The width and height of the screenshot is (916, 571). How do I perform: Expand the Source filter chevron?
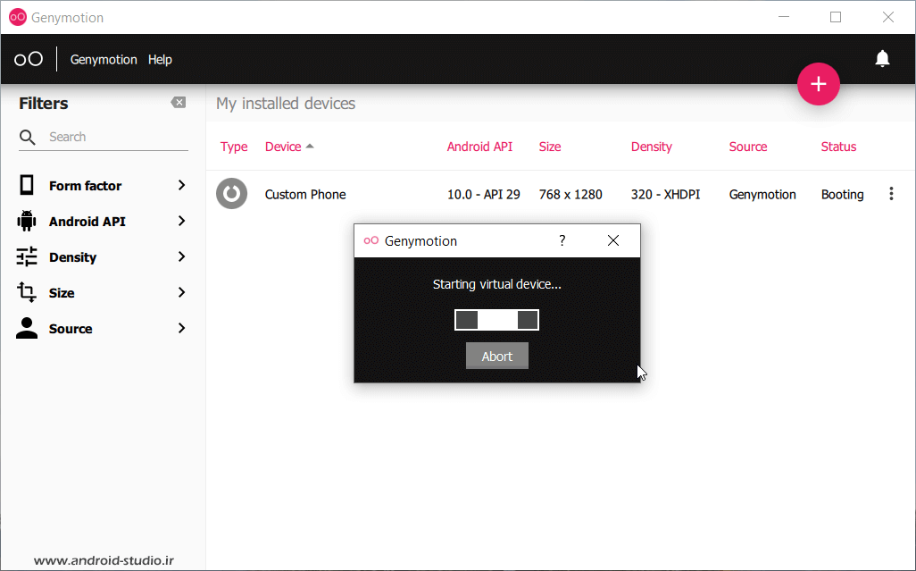(x=181, y=328)
